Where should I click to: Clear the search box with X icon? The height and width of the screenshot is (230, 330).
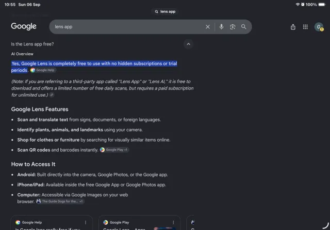(x=207, y=27)
